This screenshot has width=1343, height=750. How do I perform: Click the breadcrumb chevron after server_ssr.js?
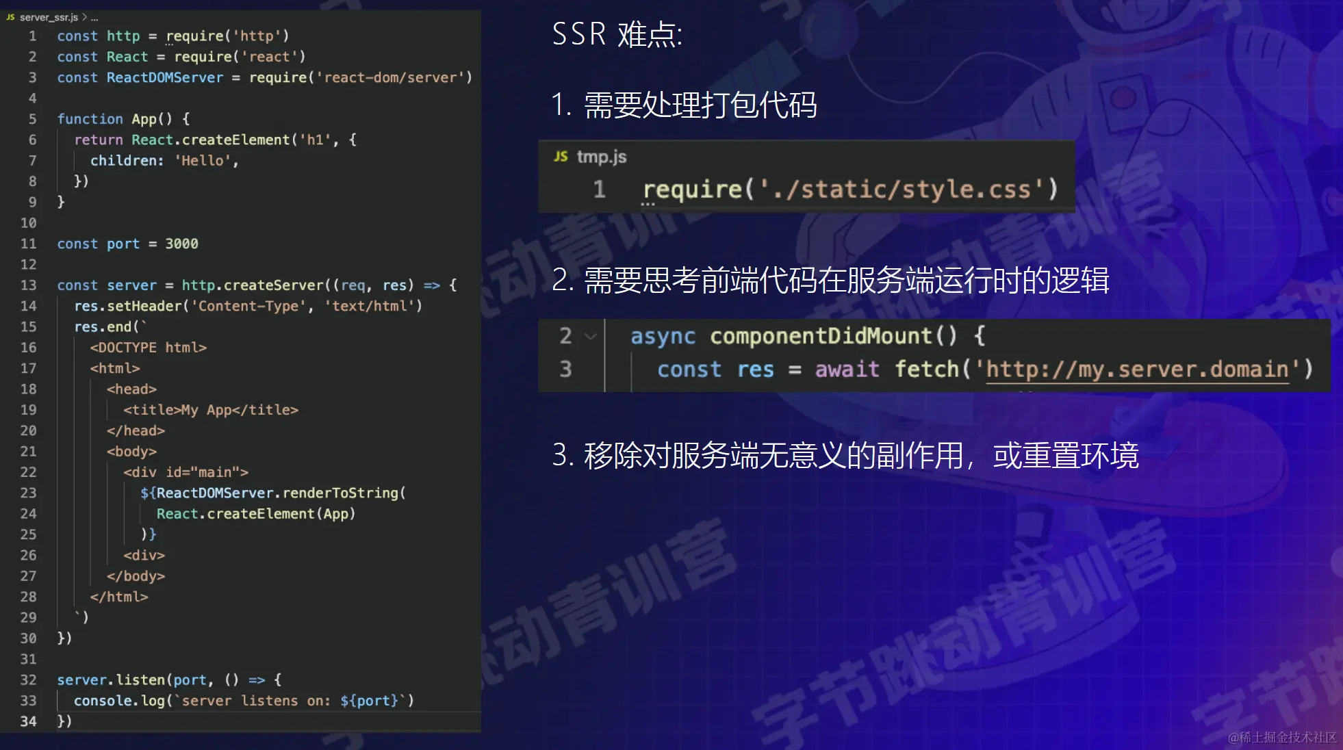point(84,17)
